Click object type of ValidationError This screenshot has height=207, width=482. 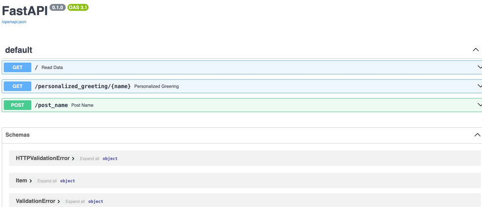click(96, 201)
